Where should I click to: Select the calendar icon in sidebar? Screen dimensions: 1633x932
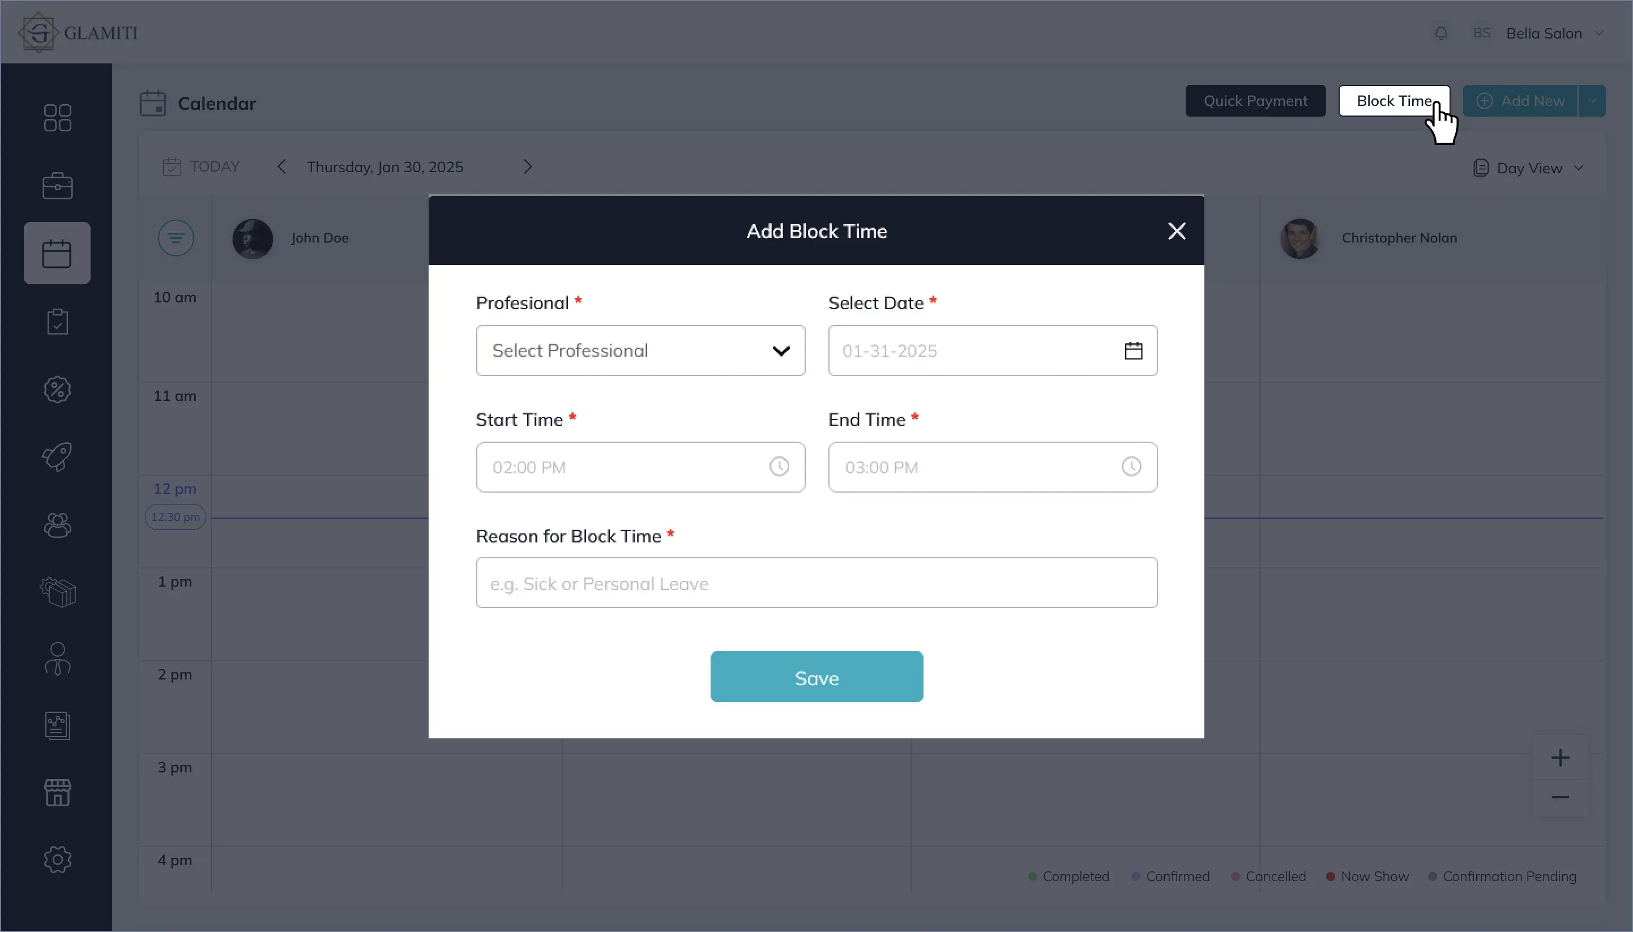57,254
